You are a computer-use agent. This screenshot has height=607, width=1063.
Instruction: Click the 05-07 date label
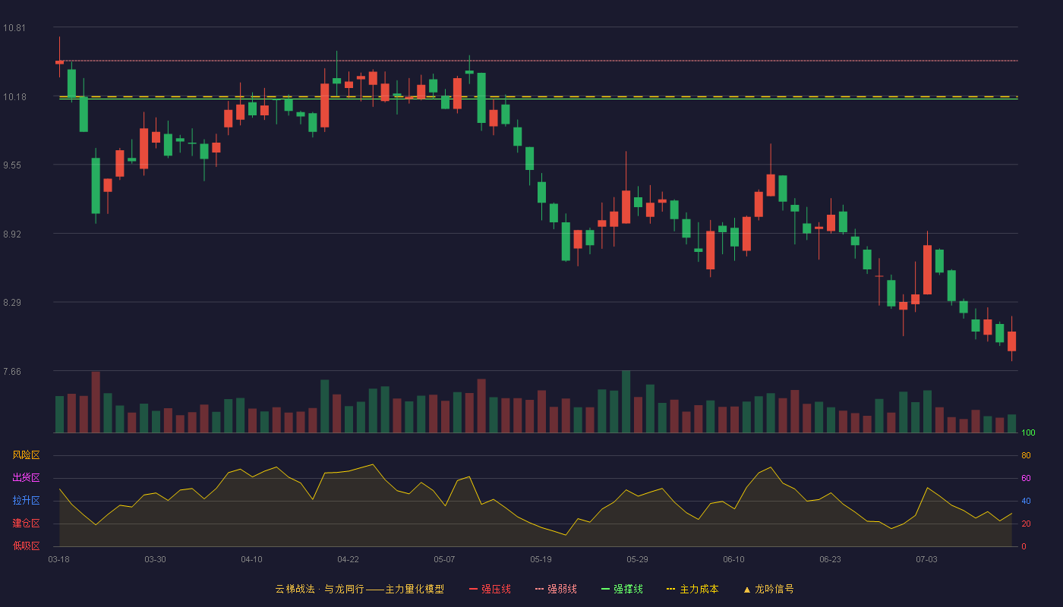444,559
